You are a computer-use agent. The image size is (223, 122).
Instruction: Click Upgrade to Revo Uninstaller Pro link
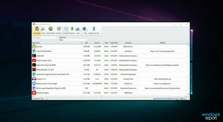click(164, 99)
